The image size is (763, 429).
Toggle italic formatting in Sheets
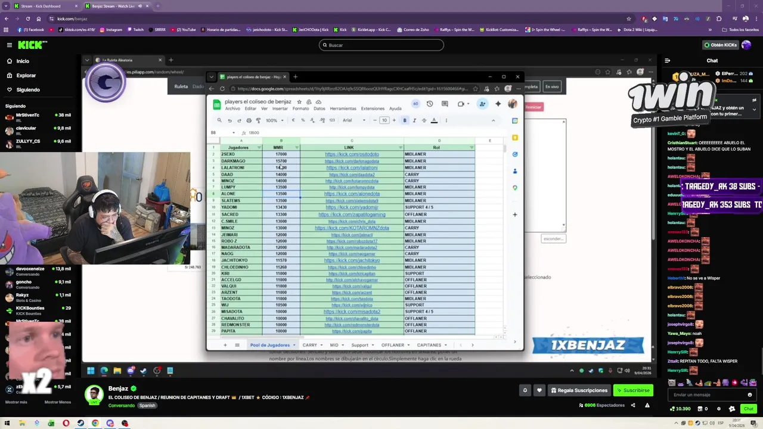[x=414, y=120]
